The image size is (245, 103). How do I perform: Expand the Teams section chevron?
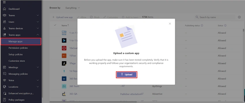(38, 15)
